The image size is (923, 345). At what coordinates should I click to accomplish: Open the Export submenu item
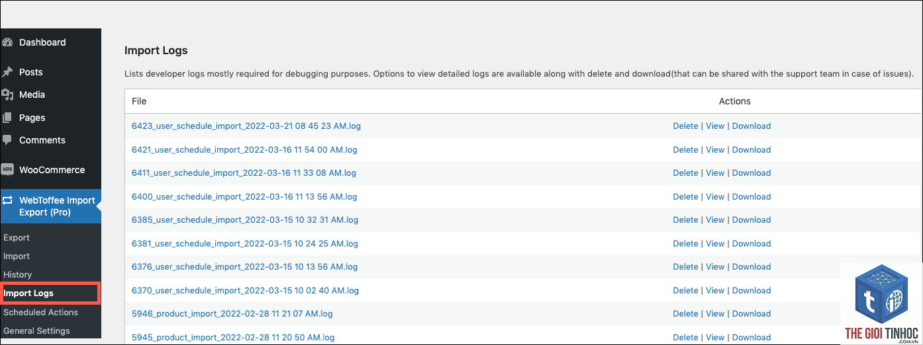pos(17,237)
